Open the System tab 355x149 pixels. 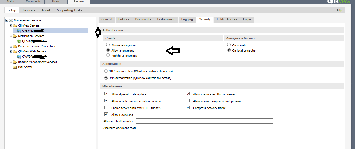click(79, 2)
